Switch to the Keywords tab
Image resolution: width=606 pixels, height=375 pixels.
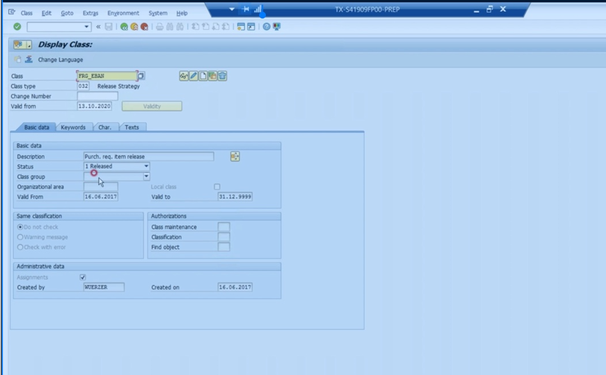point(73,127)
